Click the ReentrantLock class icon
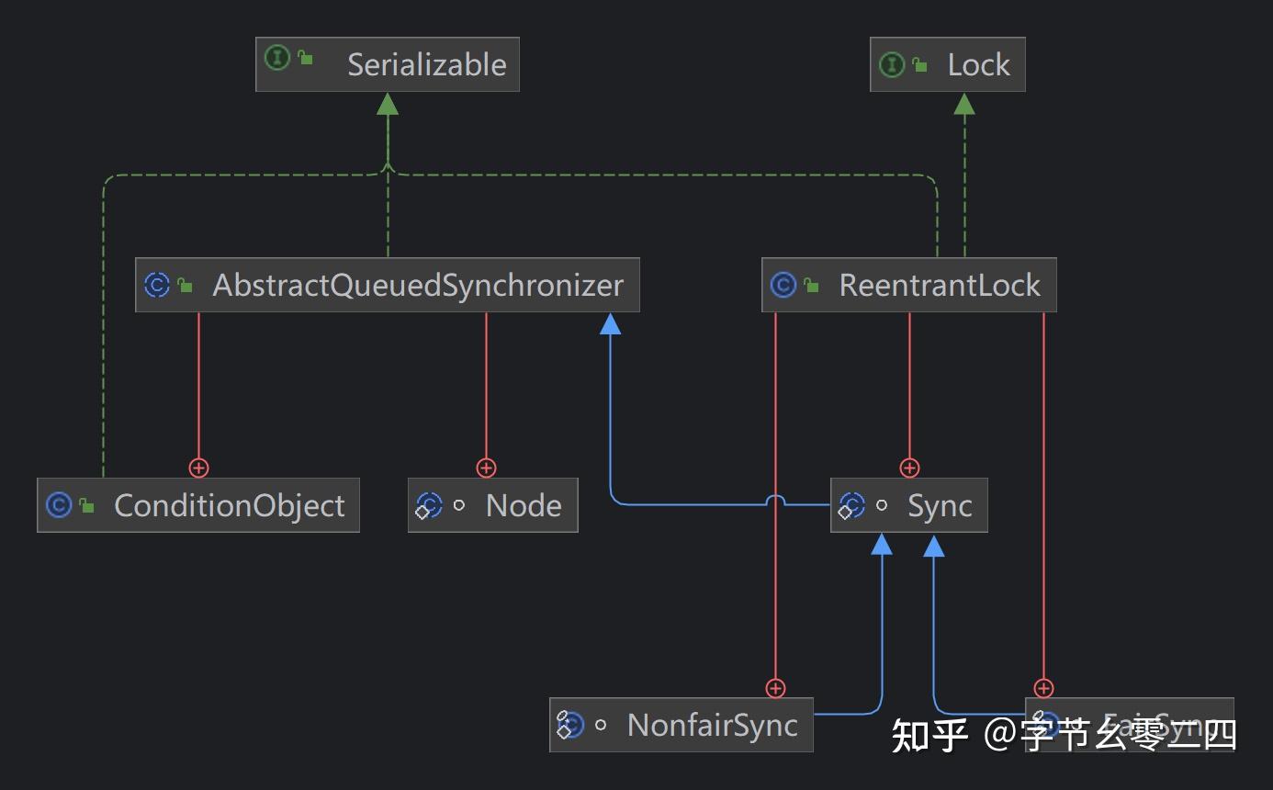Viewport: 1273px width, 790px height. [783, 285]
